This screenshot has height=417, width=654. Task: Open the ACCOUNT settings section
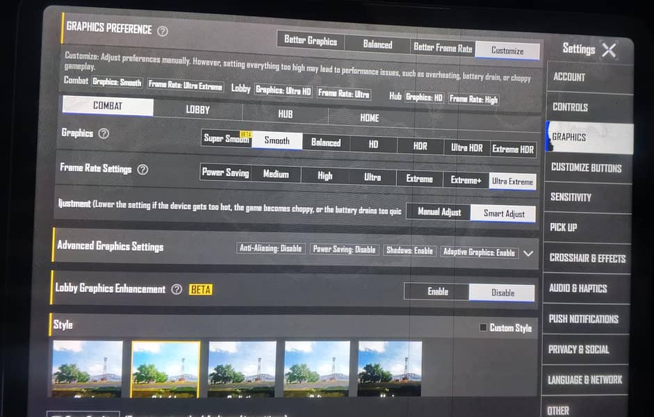(589, 77)
